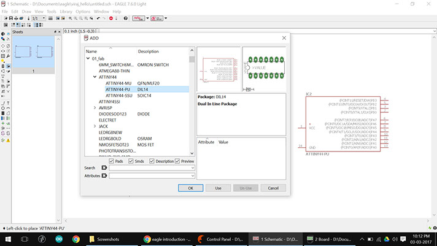The width and height of the screenshot is (437, 246).
Task: Select the Show (eye) tool
Action: 8,34
